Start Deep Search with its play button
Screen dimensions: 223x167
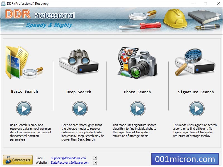point(81,109)
